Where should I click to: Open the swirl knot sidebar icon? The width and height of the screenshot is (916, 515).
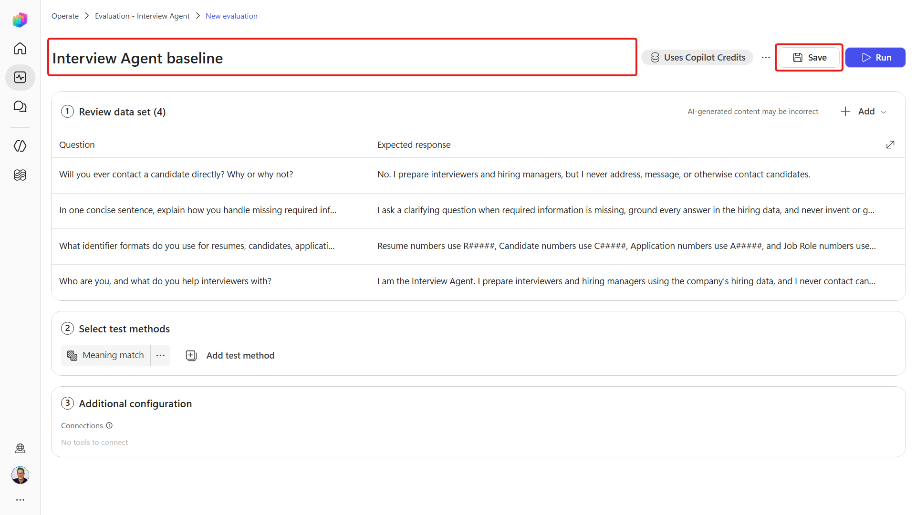tap(20, 175)
